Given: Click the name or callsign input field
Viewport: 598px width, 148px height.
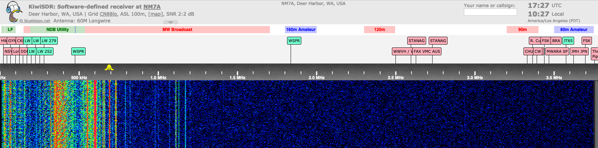Looking at the screenshot, I should [x=490, y=12].
